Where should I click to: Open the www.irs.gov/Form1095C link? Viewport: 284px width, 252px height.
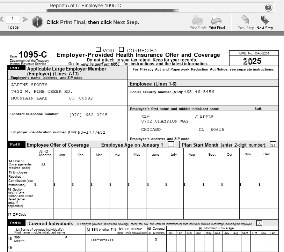[100, 64]
